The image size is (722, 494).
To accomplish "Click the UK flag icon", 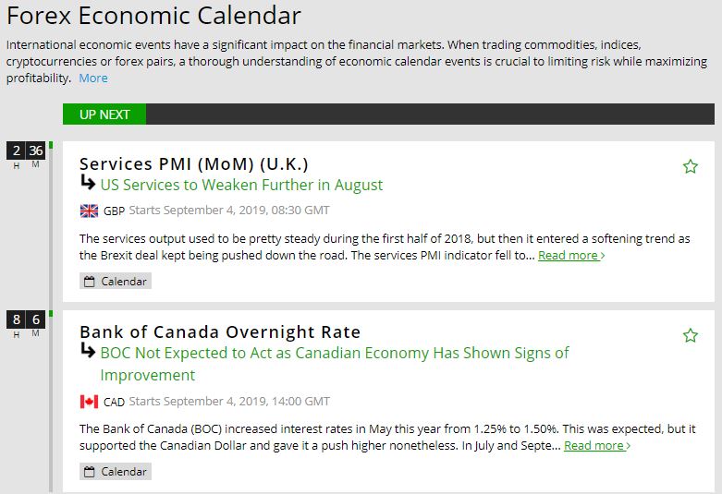I will click(89, 211).
